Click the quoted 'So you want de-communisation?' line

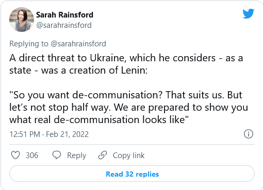pyautogui.click(x=86, y=95)
